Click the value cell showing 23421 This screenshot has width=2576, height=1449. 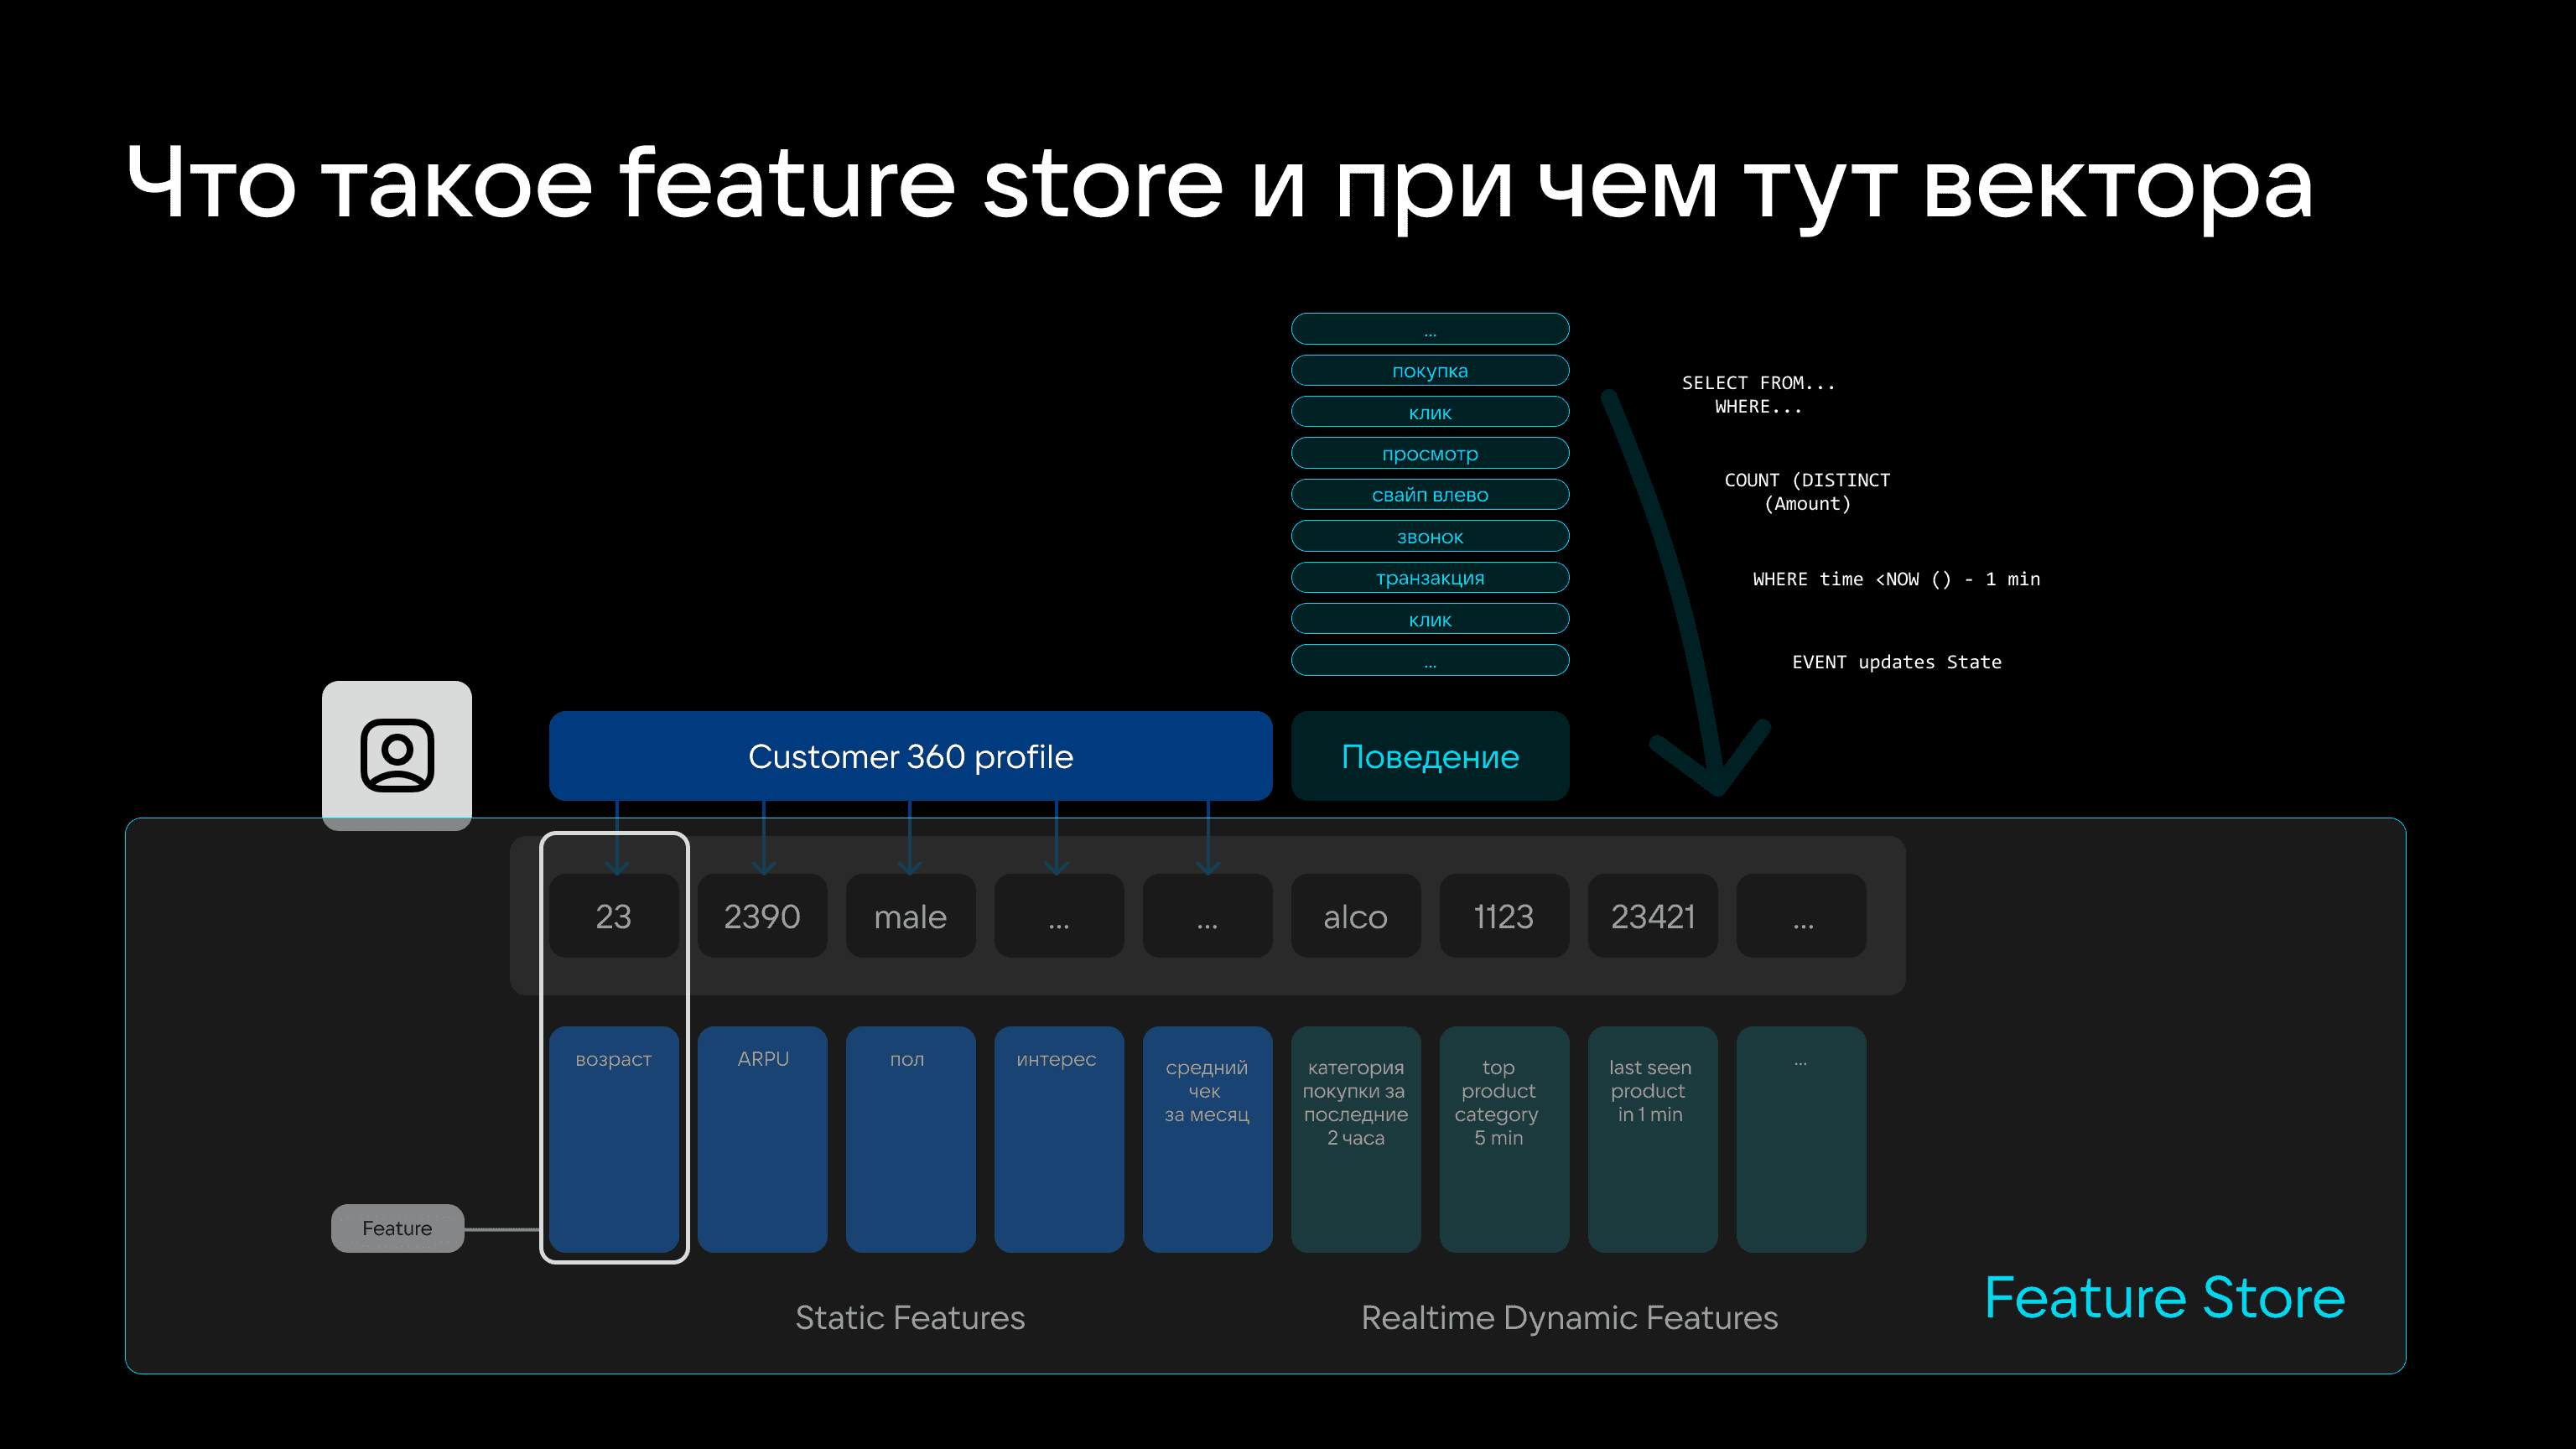(1652, 916)
